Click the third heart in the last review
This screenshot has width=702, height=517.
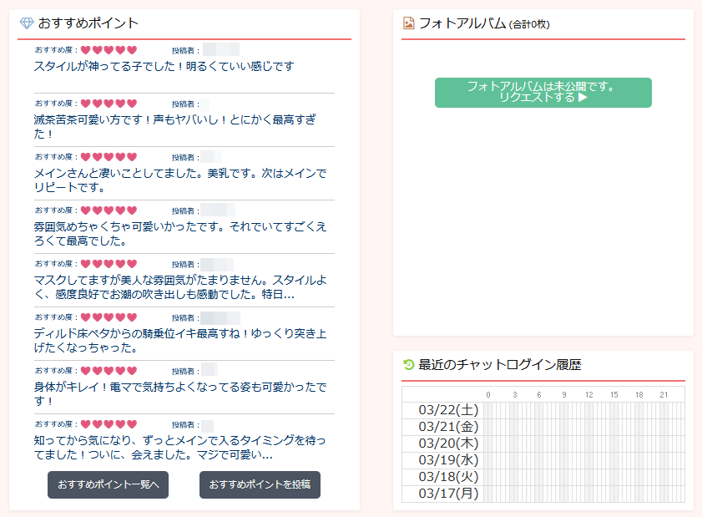(x=109, y=424)
